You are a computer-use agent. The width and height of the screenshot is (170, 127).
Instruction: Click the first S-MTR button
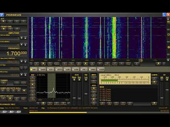[x=154, y=79]
